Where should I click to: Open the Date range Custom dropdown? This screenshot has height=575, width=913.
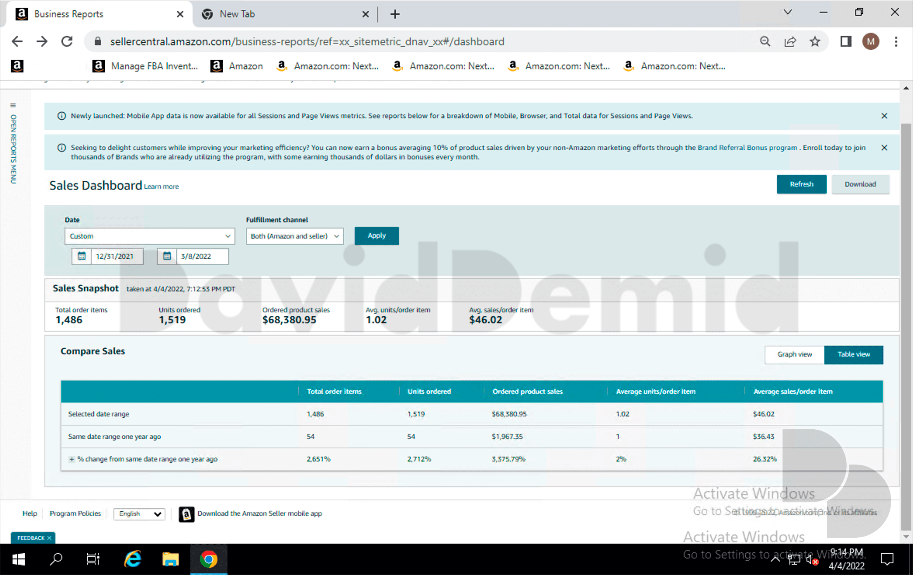pos(150,236)
